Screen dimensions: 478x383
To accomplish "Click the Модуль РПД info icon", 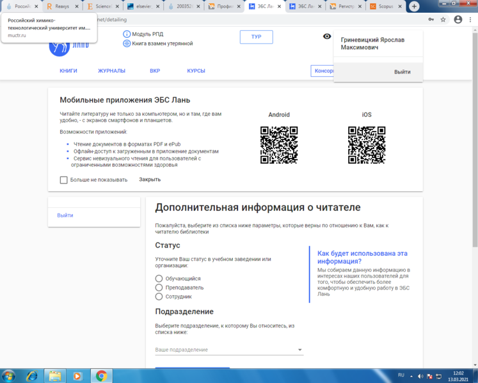I will pos(127,34).
